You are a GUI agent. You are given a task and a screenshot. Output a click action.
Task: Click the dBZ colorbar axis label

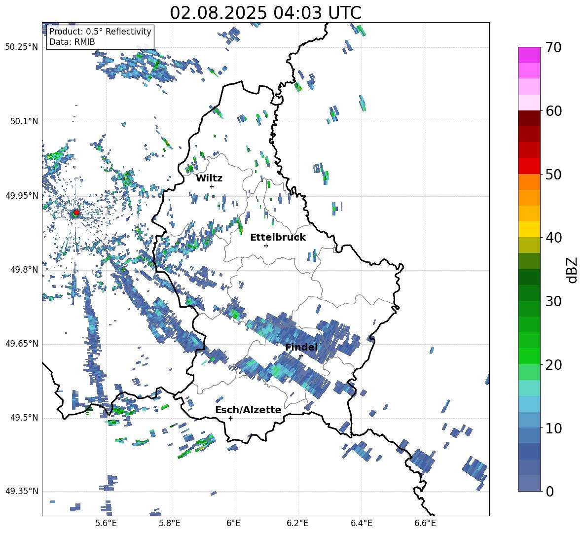tap(573, 270)
